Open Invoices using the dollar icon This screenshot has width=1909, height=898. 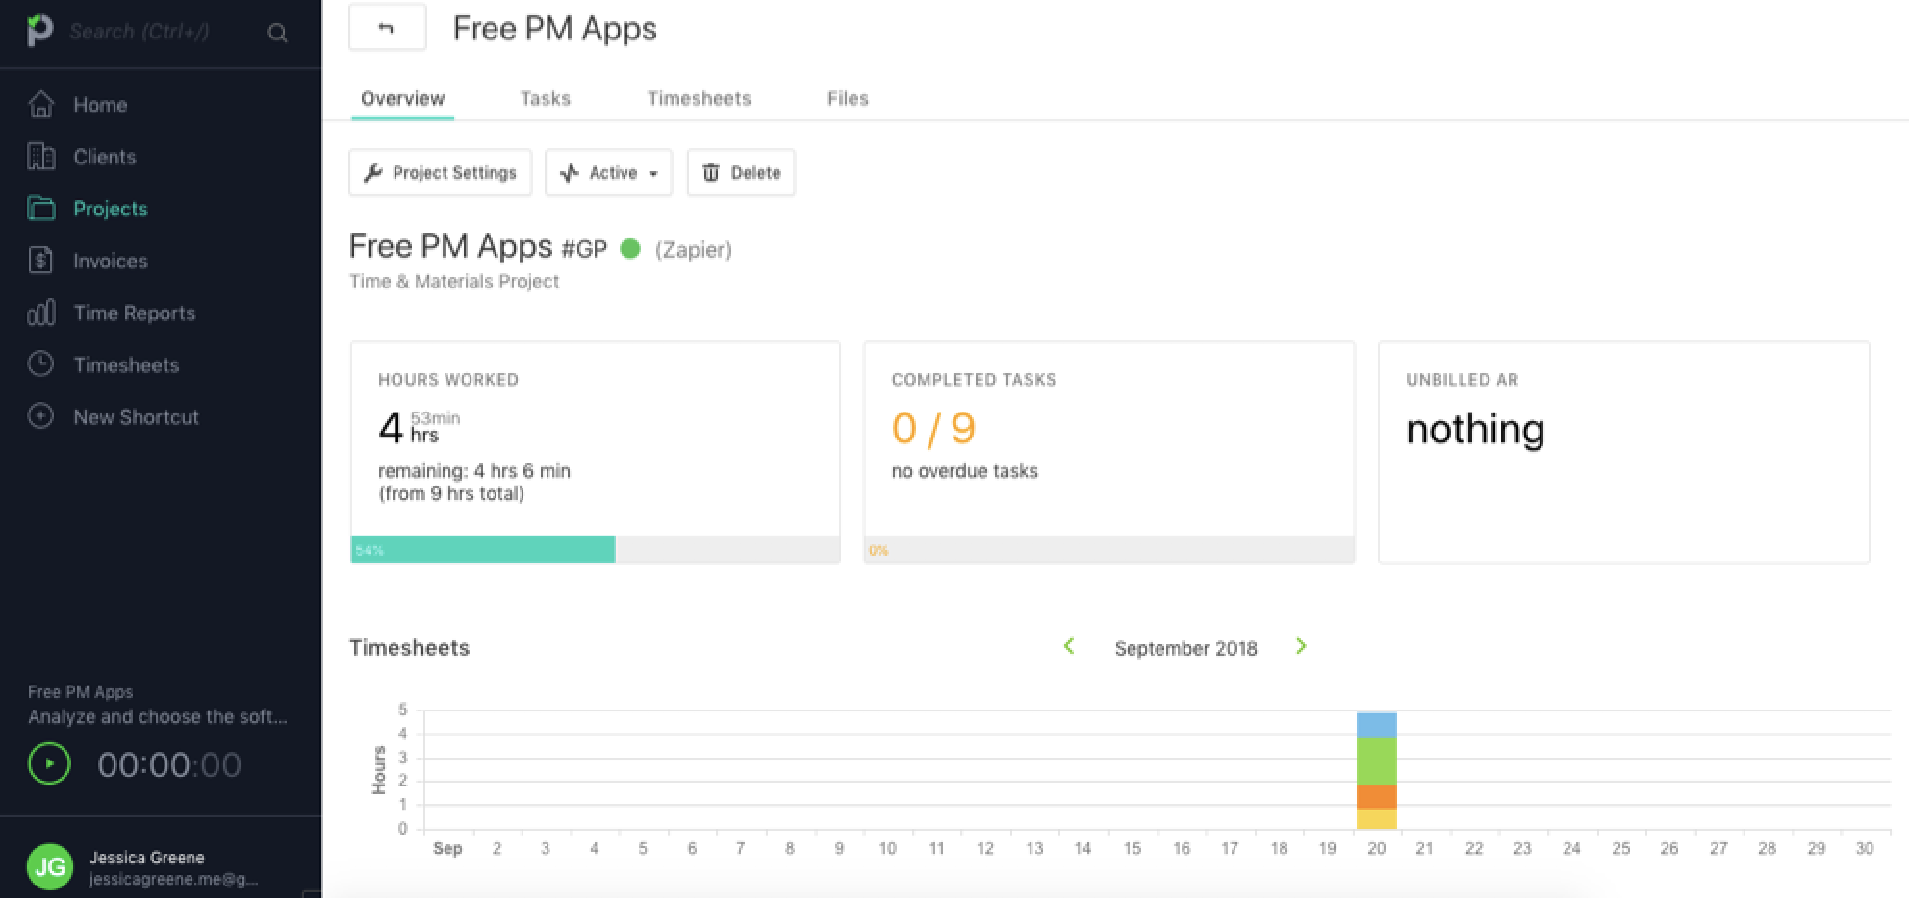pos(40,261)
